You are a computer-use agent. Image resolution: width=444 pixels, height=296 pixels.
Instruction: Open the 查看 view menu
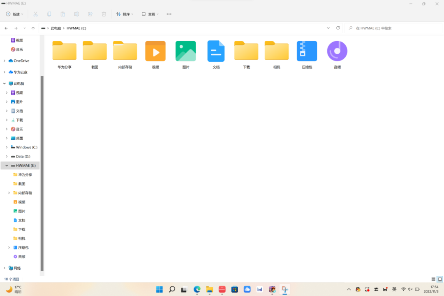(150, 14)
